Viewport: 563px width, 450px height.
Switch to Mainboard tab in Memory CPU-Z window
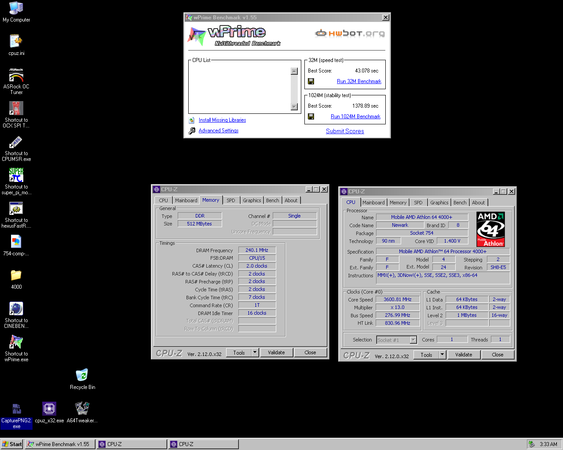click(x=186, y=200)
